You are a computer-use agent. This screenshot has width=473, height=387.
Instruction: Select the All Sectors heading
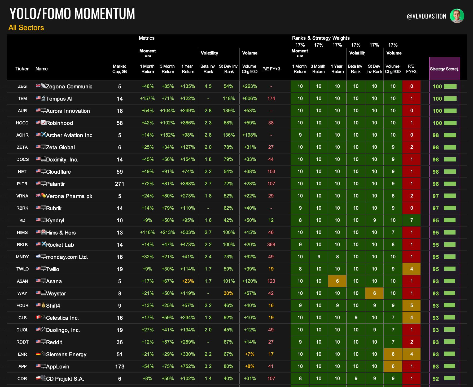26,28
